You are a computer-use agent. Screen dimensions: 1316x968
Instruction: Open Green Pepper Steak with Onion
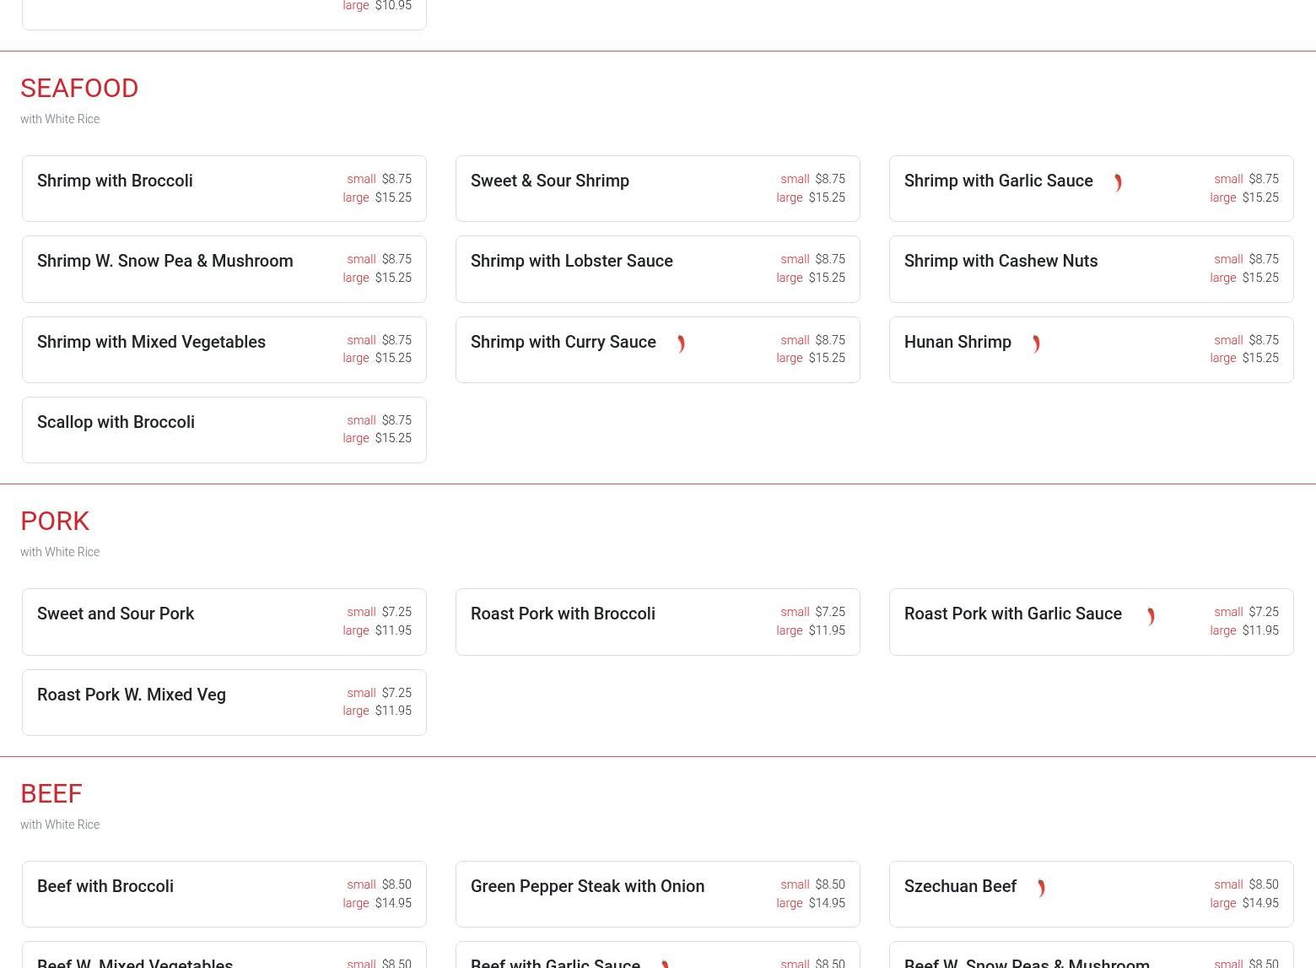click(x=587, y=886)
